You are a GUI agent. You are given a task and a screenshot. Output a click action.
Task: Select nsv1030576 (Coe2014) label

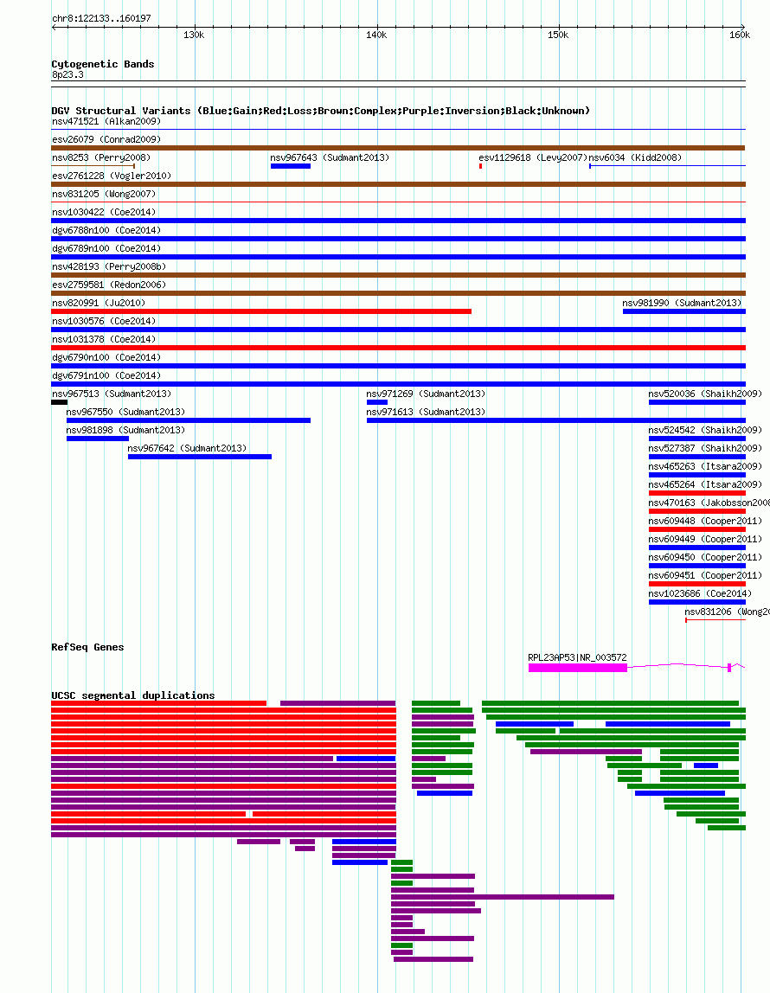(104, 321)
